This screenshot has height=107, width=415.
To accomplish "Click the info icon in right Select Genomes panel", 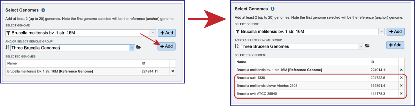I will [x=273, y=9].
